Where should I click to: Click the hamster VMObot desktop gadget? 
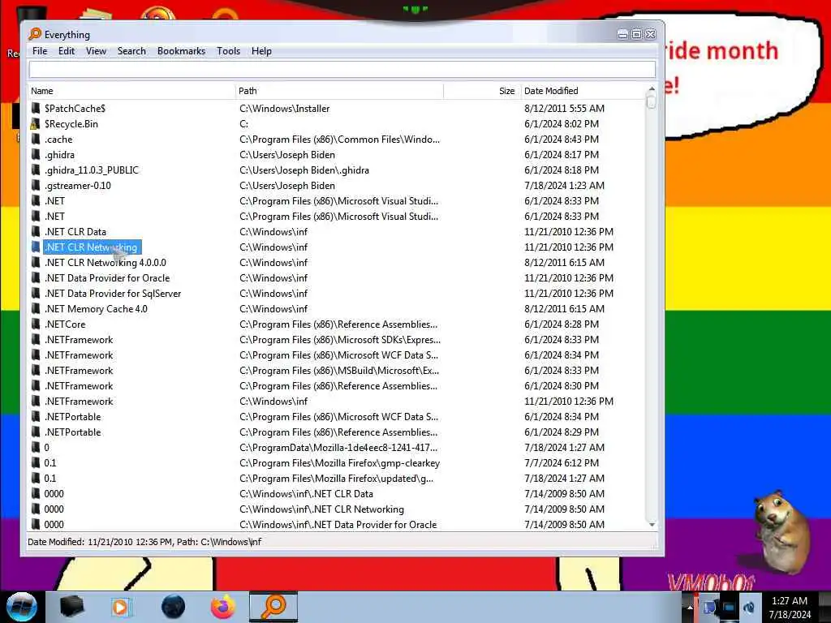pos(780,532)
